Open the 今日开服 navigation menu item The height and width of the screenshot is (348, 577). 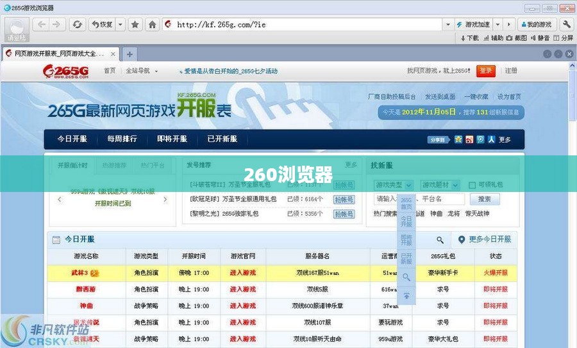[x=72, y=139]
